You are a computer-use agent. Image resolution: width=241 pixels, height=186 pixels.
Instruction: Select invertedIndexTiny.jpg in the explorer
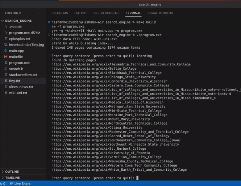[x=26, y=45]
